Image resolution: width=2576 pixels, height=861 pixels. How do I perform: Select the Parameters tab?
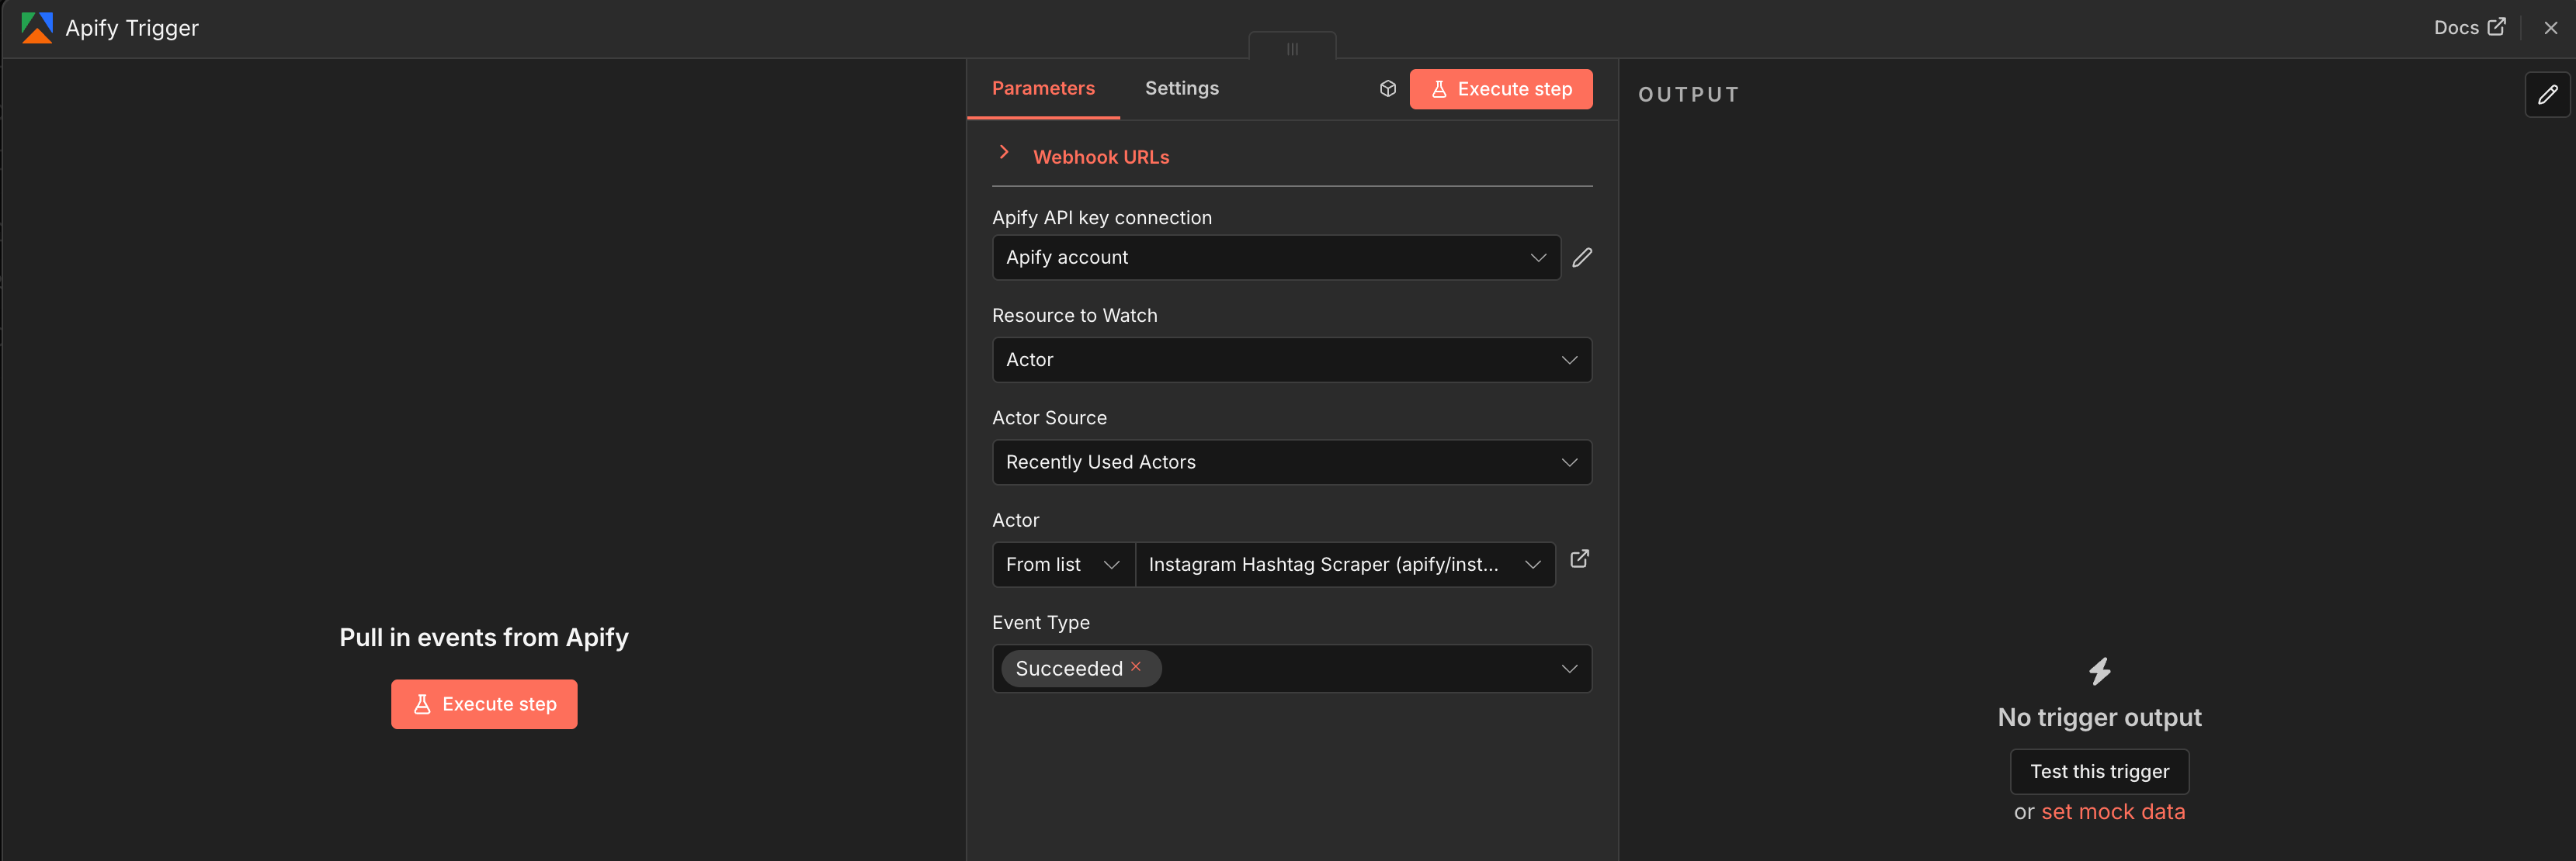coord(1043,88)
